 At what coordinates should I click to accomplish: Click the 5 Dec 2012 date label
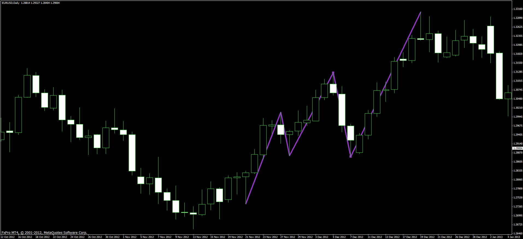tap(339, 237)
